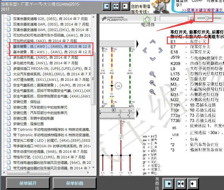Click the 菜单展开 button
The image size is (224, 190).
[28, 183]
